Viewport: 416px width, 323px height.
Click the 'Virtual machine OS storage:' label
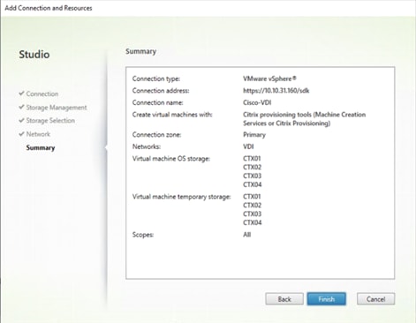pos(171,159)
